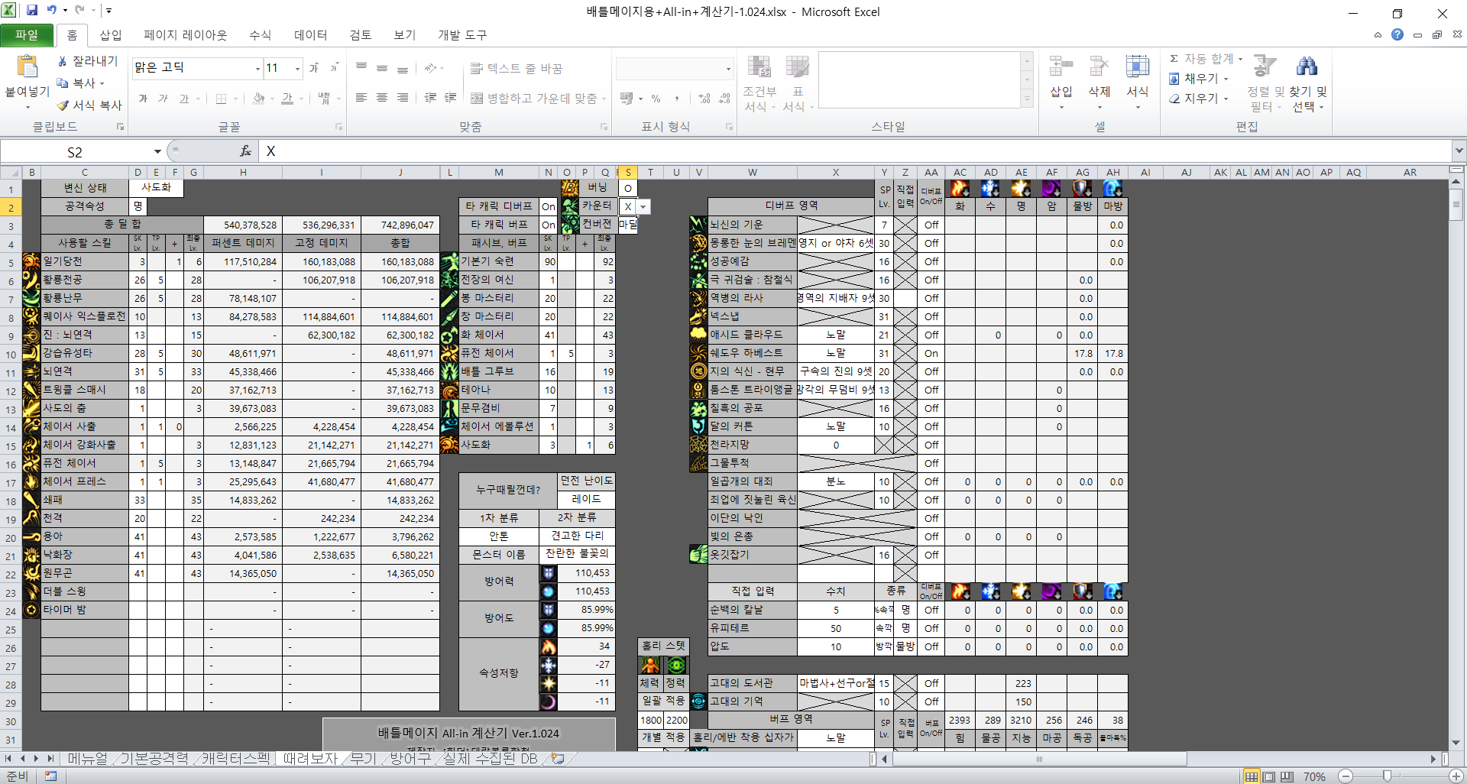Click the 파일 file button
The height and width of the screenshot is (784, 1467).
(x=27, y=35)
